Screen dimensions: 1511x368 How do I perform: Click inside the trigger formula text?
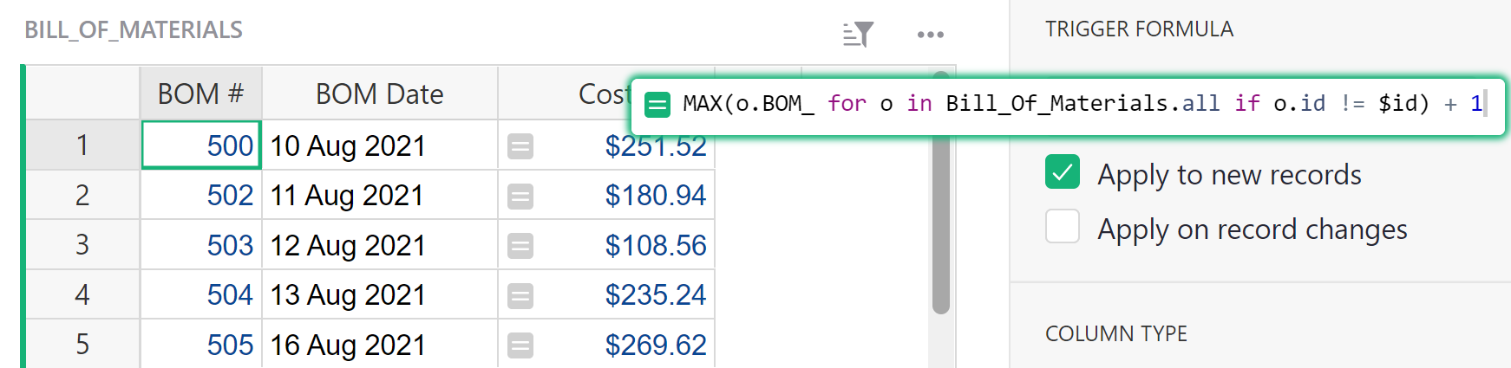point(1041,104)
